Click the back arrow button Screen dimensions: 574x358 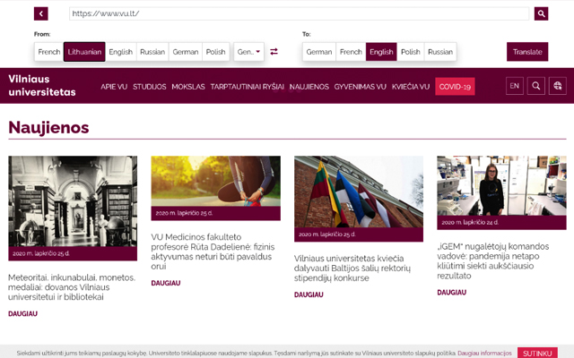[x=41, y=14]
